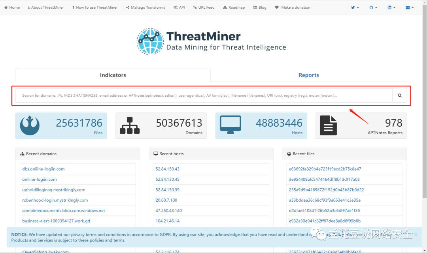This screenshot has width=427, height=253.
Task: Open file hash 3e954408afc5474464dff8b13df17a03
Action: pyautogui.click(x=324, y=179)
